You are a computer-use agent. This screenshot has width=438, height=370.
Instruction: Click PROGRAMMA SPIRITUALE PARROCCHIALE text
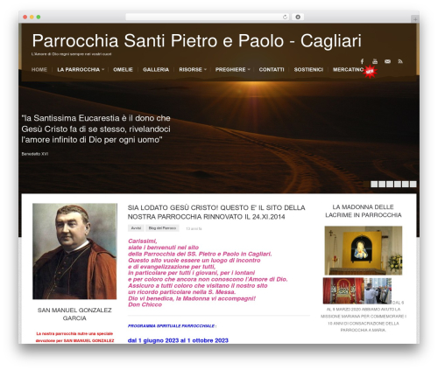172,325
